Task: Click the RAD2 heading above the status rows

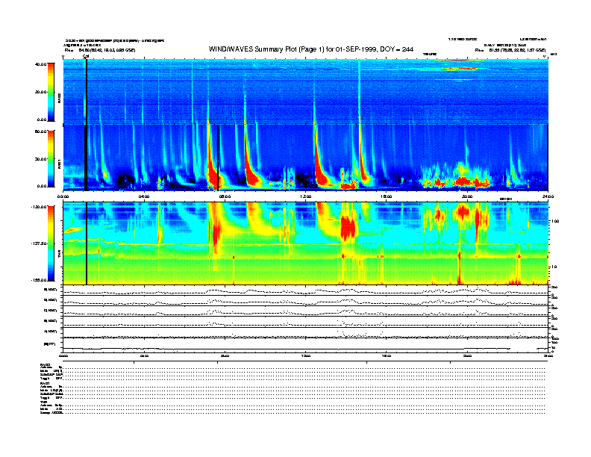Action: pyautogui.click(x=45, y=364)
